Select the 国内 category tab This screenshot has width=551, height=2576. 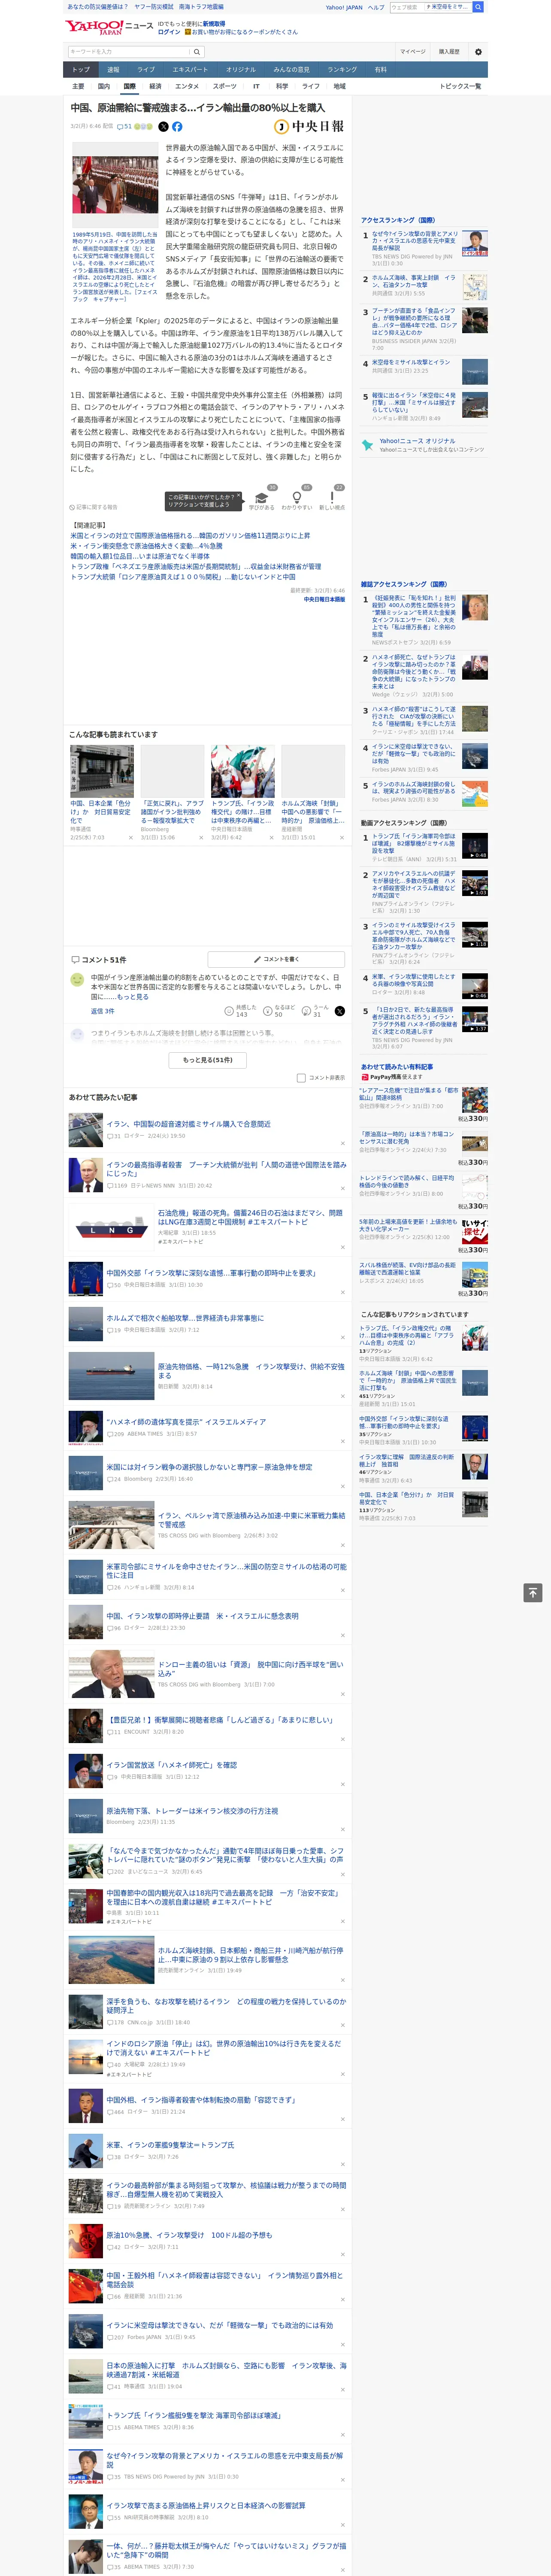[103, 86]
